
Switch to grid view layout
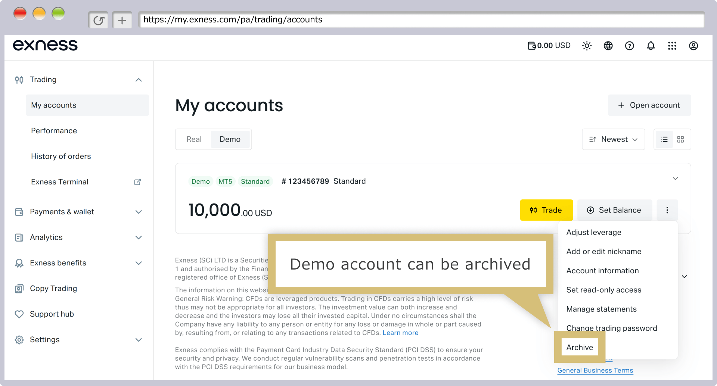pos(680,139)
